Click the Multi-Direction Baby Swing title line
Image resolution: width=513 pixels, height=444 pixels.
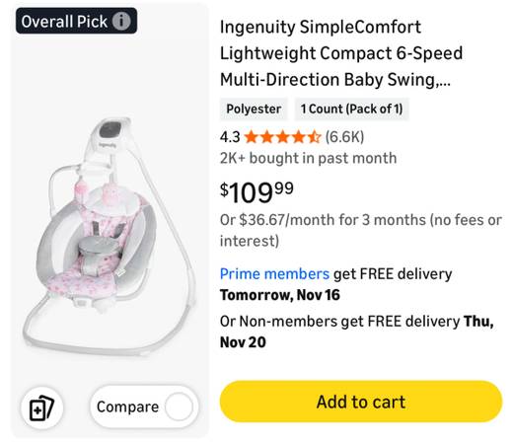(334, 80)
